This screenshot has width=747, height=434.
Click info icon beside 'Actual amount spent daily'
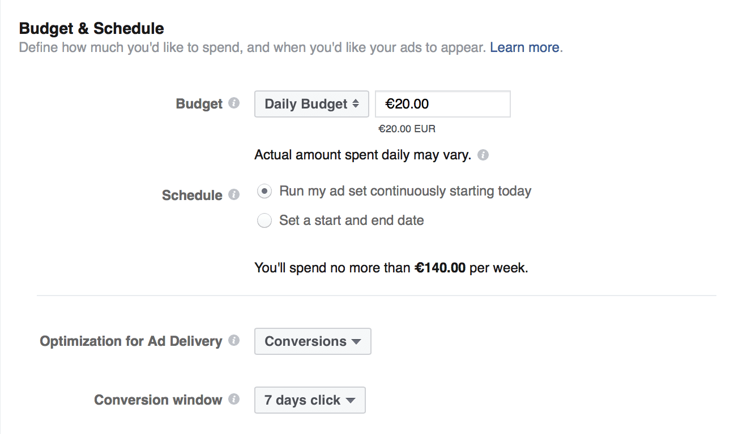coord(483,155)
